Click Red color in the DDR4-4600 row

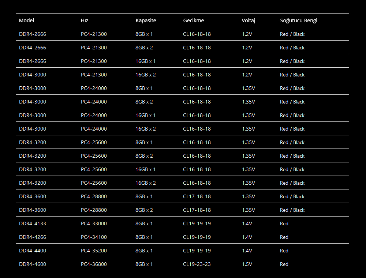pyautogui.click(x=284, y=264)
